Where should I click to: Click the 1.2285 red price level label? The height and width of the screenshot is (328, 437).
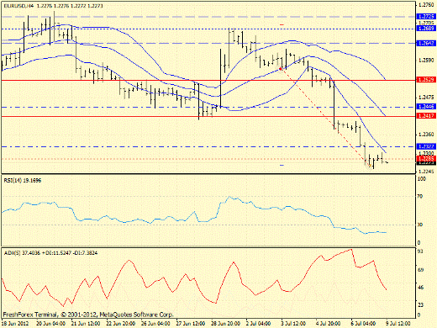pos(426,159)
